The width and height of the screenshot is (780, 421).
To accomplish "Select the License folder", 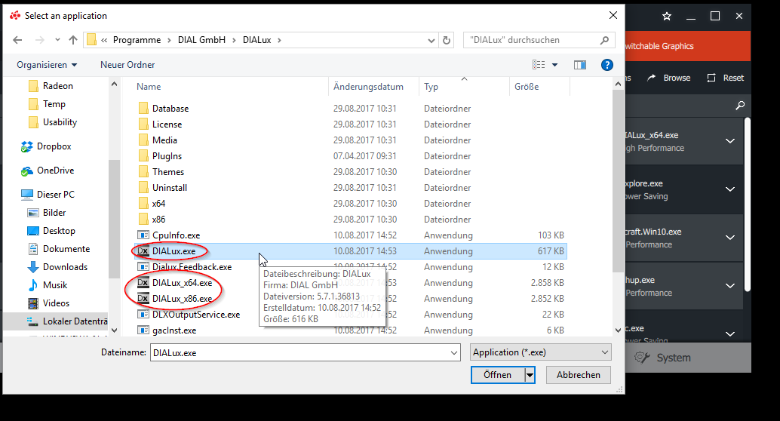I will (160, 124).
